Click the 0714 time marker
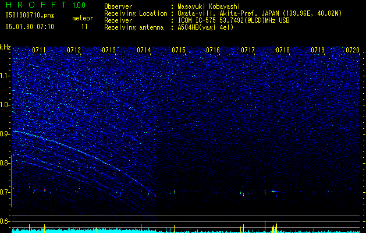 click(144, 50)
